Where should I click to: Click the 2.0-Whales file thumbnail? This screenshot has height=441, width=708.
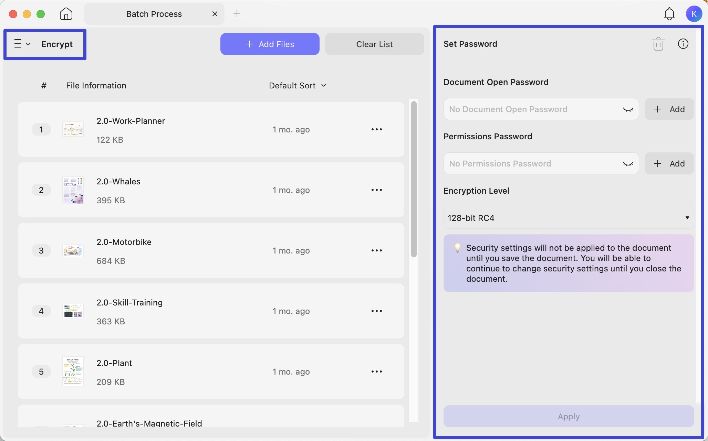[x=73, y=190]
